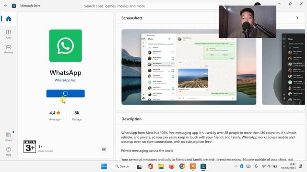Open the orange app icon in taskbar
Image resolution: width=307 pixels, height=172 pixels.
pyautogui.click(x=193, y=166)
